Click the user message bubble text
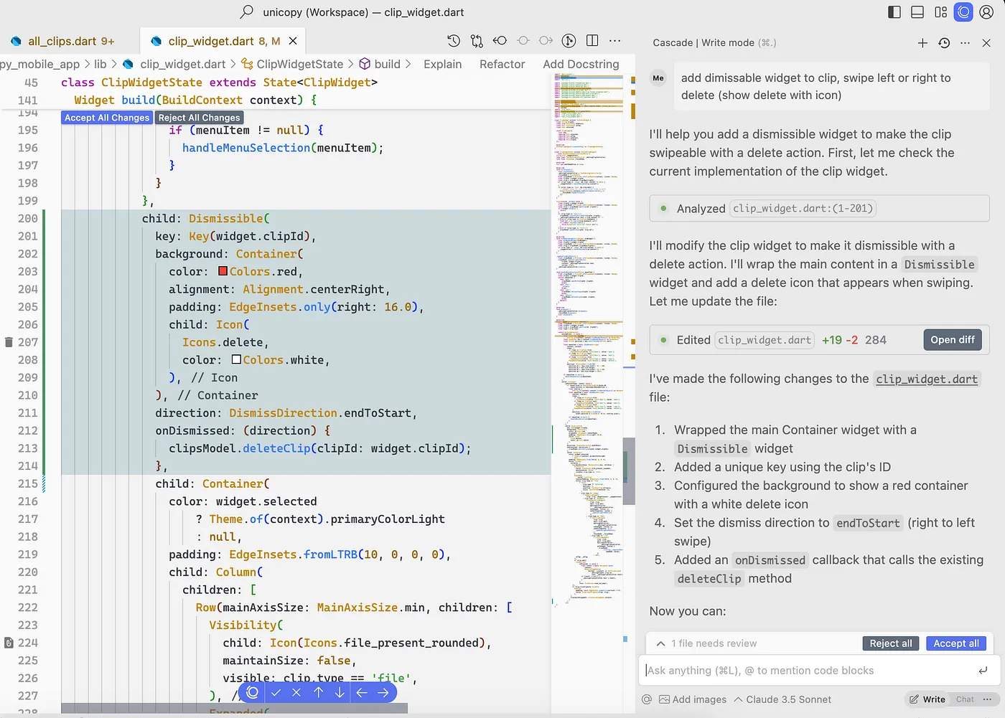 pyautogui.click(x=815, y=87)
